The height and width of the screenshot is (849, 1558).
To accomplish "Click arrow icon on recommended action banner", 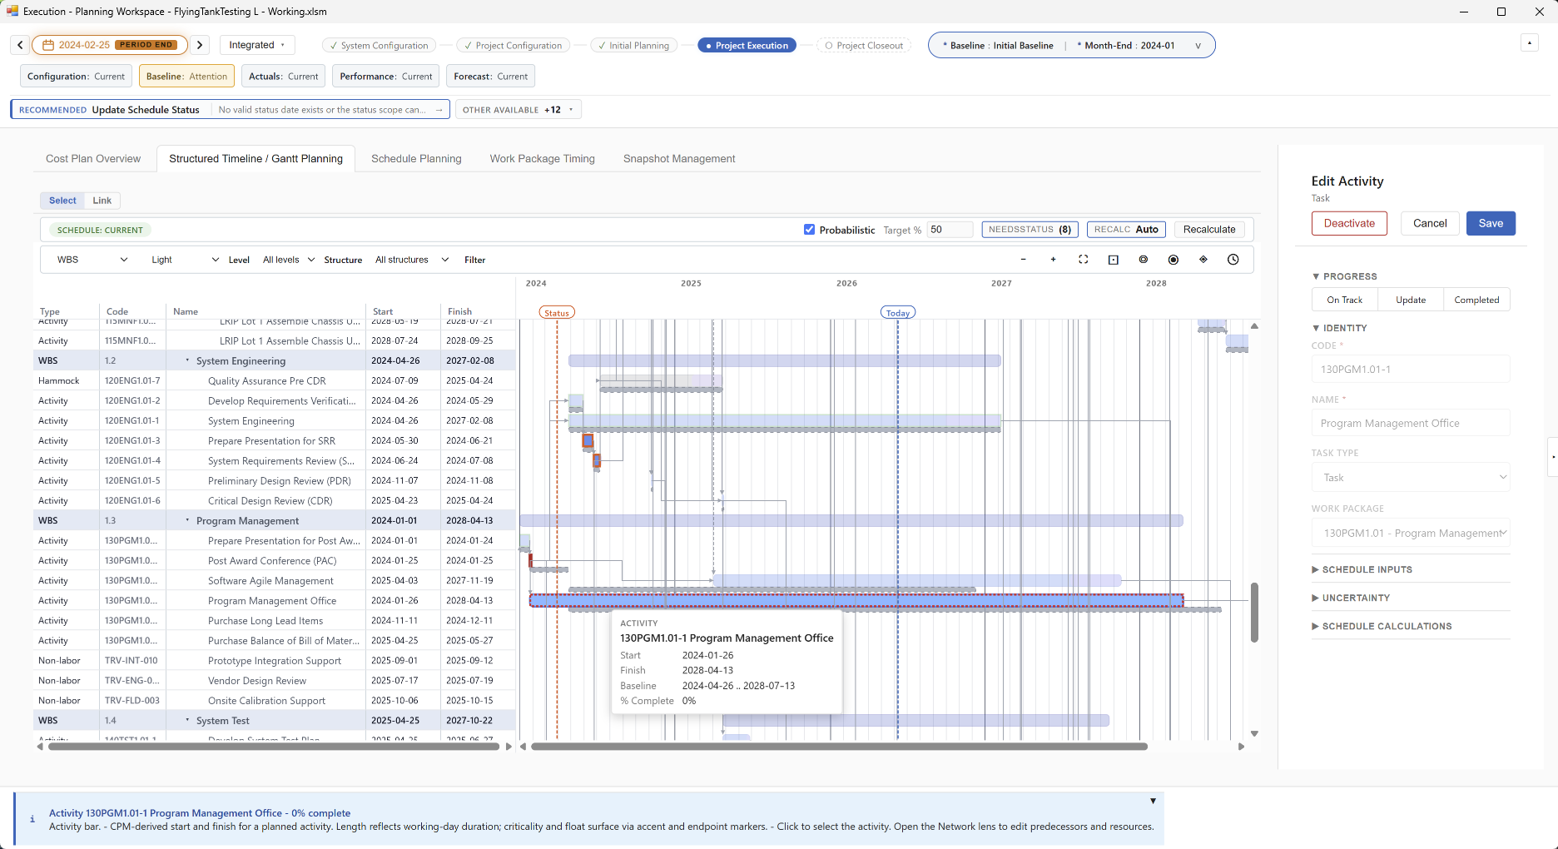I will tap(439, 110).
